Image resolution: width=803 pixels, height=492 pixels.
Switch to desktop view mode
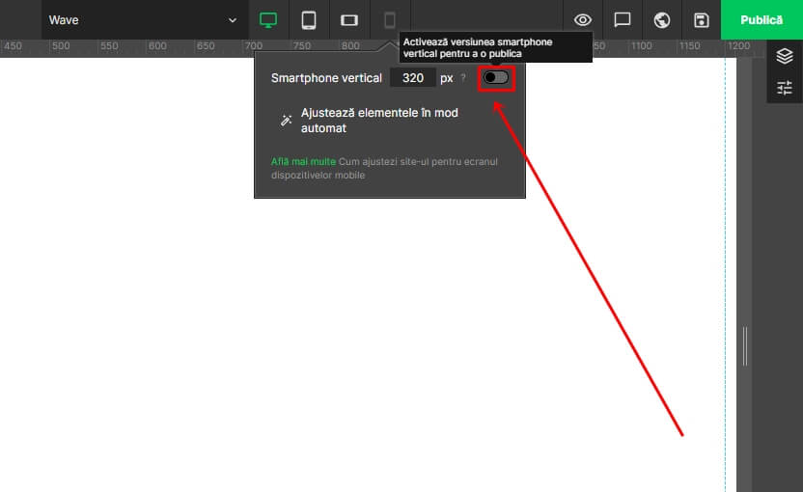[268, 20]
